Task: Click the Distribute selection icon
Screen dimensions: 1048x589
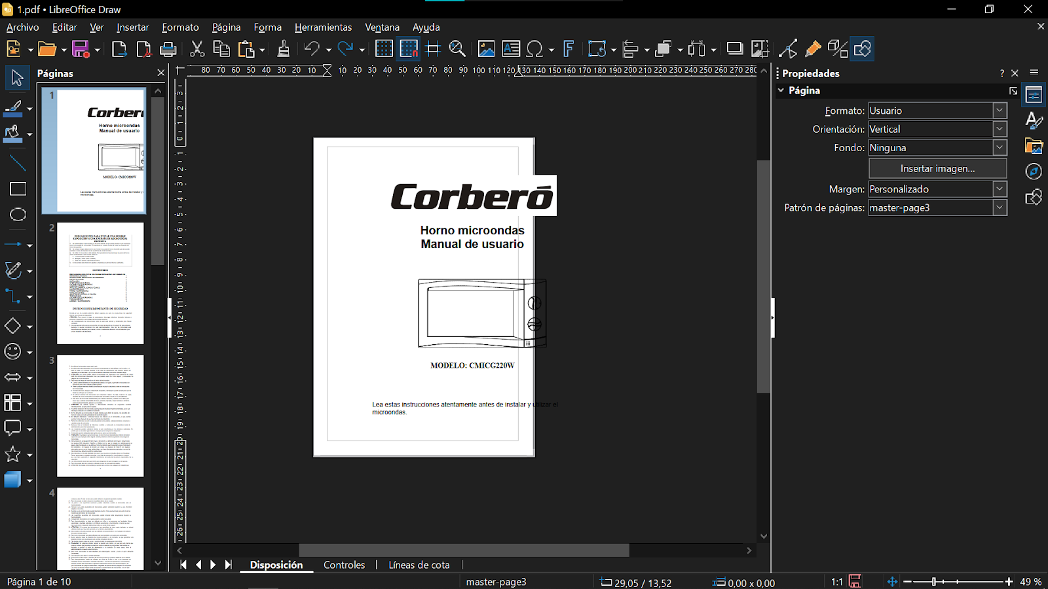Action: [x=697, y=49]
